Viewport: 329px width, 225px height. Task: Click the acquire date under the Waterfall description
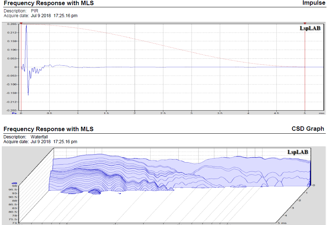[x=54, y=142]
